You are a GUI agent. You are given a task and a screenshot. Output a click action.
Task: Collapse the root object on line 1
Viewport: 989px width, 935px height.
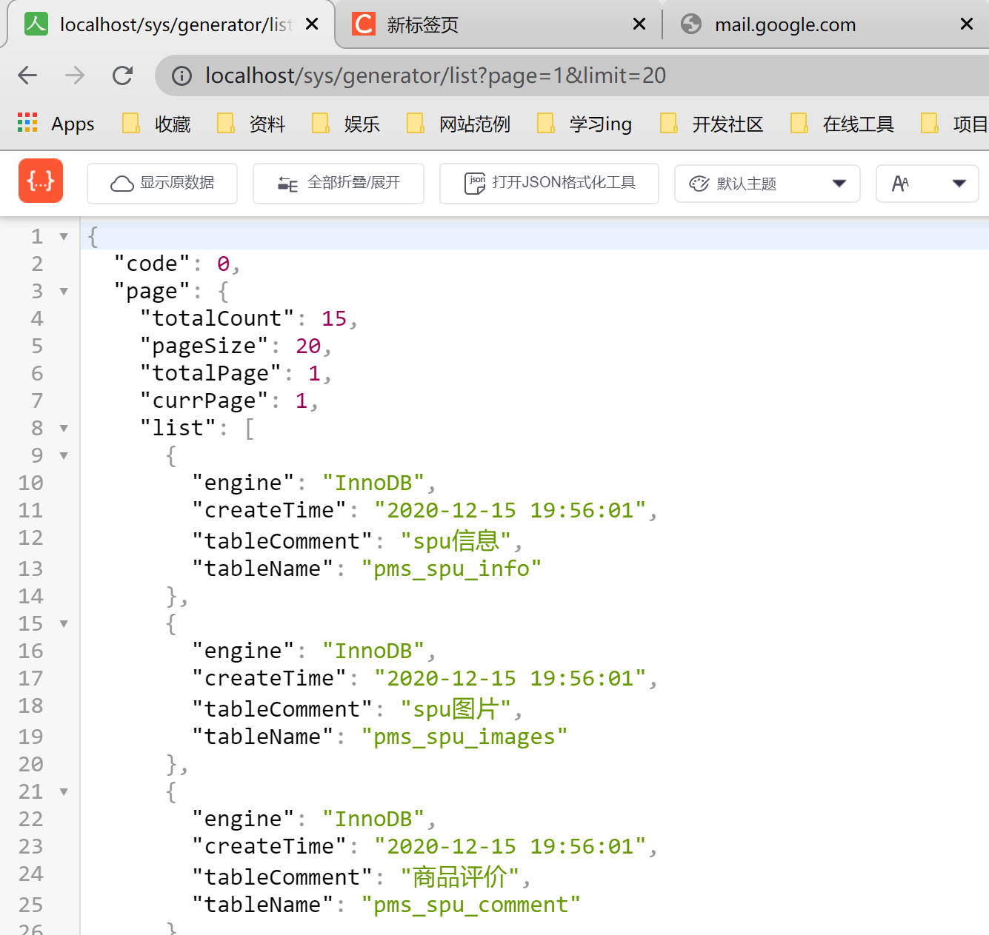(64, 237)
